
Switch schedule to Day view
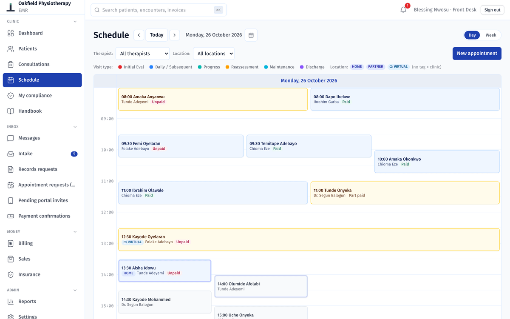pos(472,35)
